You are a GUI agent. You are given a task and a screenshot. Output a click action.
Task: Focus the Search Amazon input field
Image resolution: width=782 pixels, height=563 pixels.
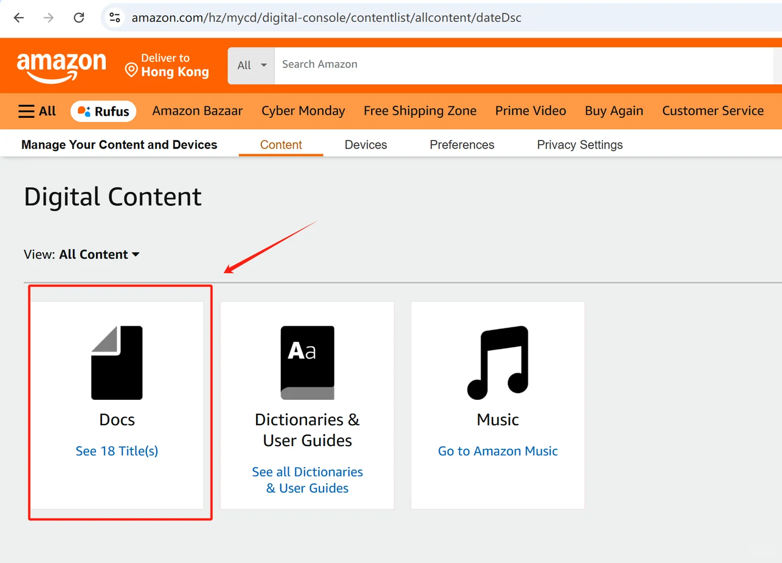click(x=521, y=65)
